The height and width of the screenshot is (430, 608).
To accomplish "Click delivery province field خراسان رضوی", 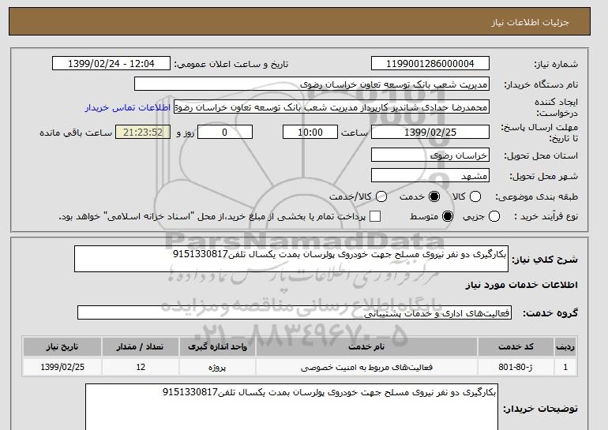I will click(430, 155).
